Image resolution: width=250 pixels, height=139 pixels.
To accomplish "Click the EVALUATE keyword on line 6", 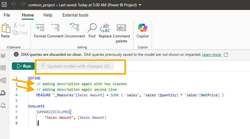I will click(x=36, y=106).
